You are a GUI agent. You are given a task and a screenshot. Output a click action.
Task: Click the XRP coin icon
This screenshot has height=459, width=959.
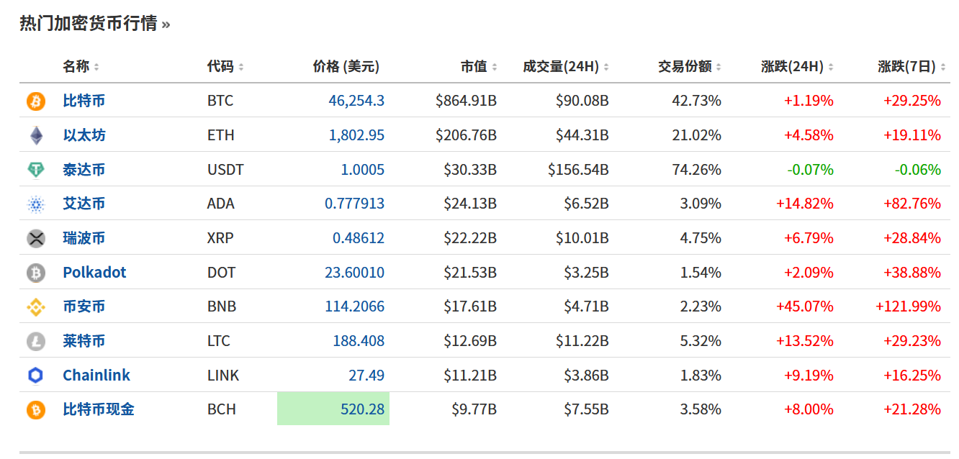click(x=35, y=238)
